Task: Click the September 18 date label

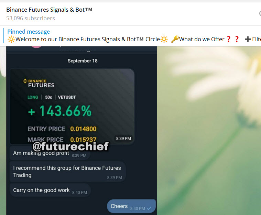Action: (x=83, y=61)
